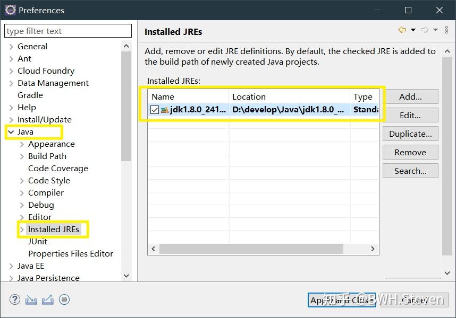Click the Import preferences icon
This screenshot has height=318, width=456.
click(31, 300)
